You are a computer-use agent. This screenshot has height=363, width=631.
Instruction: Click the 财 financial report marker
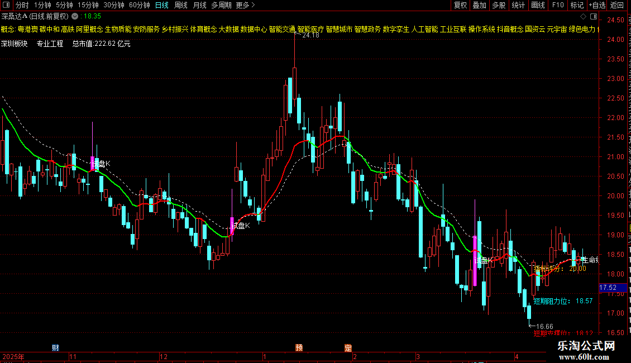click(x=55, y=348)
